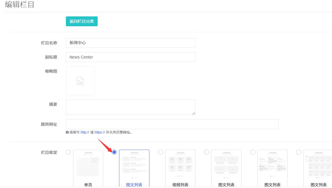332x188 pixels.
Task: Select radio button beside the sidebar-grid 图文列表 layout
Action: [x=298, y=152]
